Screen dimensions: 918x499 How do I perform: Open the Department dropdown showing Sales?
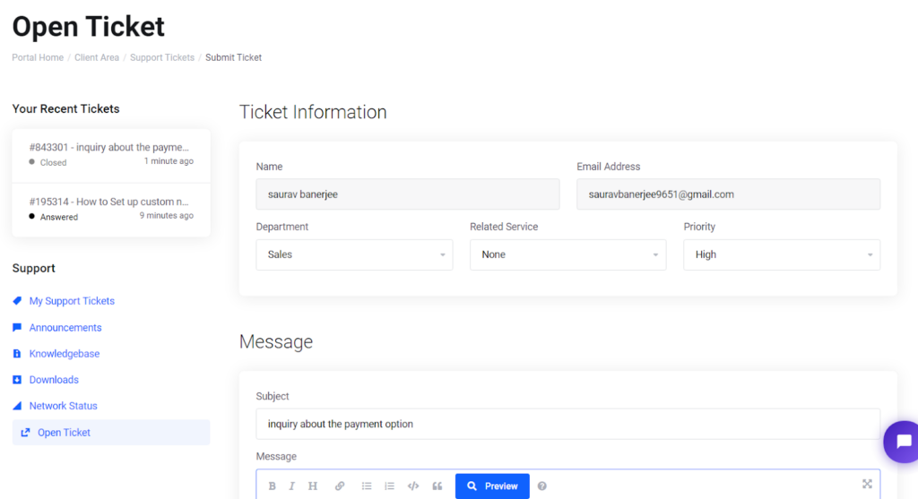click(354, 254)
